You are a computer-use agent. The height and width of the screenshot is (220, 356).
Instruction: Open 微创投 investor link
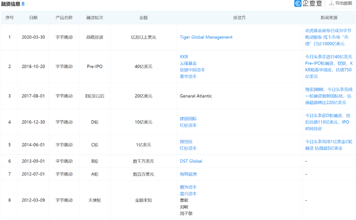click(186, 141)
